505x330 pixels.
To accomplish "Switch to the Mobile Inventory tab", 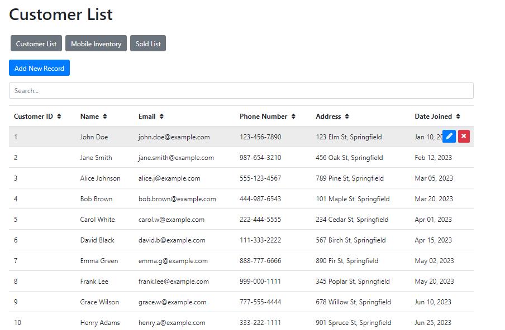I will point(96,43).
